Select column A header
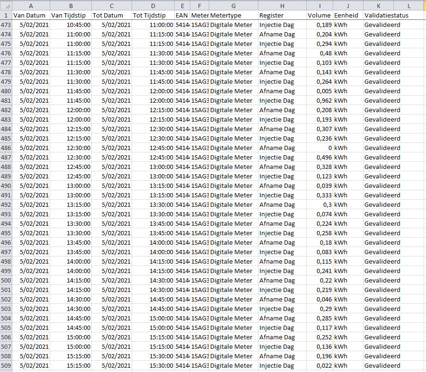Screen dimensions: 426x372 pos(31,6)
